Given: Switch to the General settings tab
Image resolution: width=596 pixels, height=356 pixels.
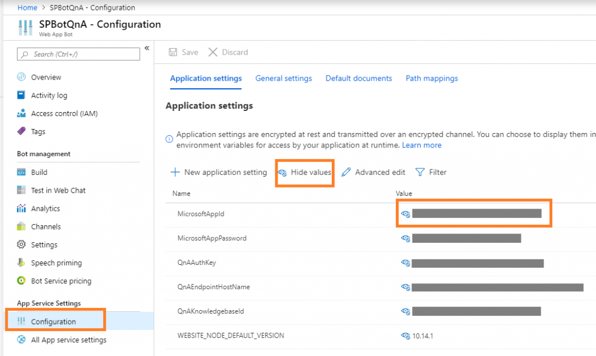Looking at the screenshot, I should coord(283,78).
